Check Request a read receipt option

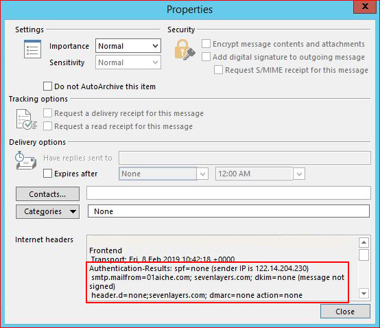coord(47,126)
